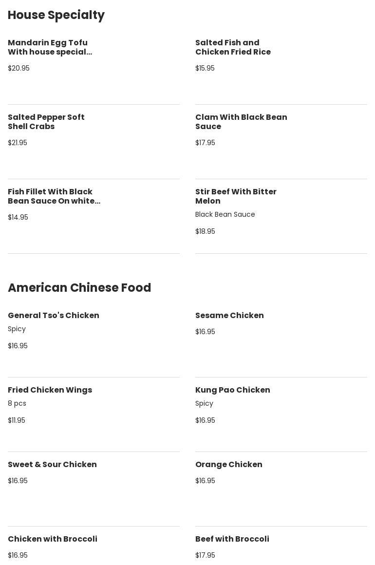The width and height of the screenshot is (375, 565).
Task: Click the American Chinese Food heading
Action: (79, 288)
